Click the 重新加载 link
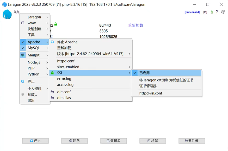 136,26
